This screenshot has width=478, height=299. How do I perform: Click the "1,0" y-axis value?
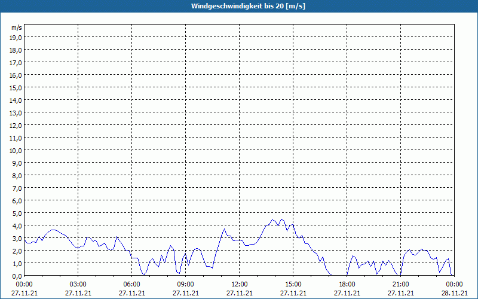pyautogui.click(x=17, y=264)
